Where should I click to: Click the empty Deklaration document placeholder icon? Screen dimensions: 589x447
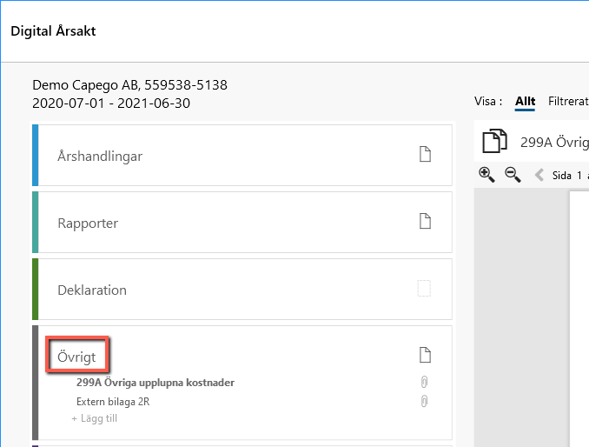coord(424,289)
